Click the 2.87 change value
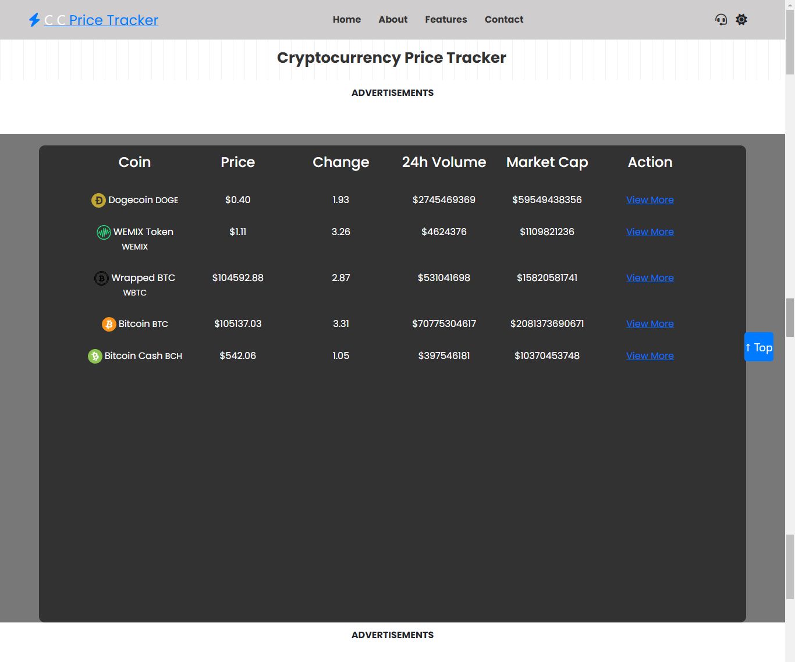 (341, 277)
